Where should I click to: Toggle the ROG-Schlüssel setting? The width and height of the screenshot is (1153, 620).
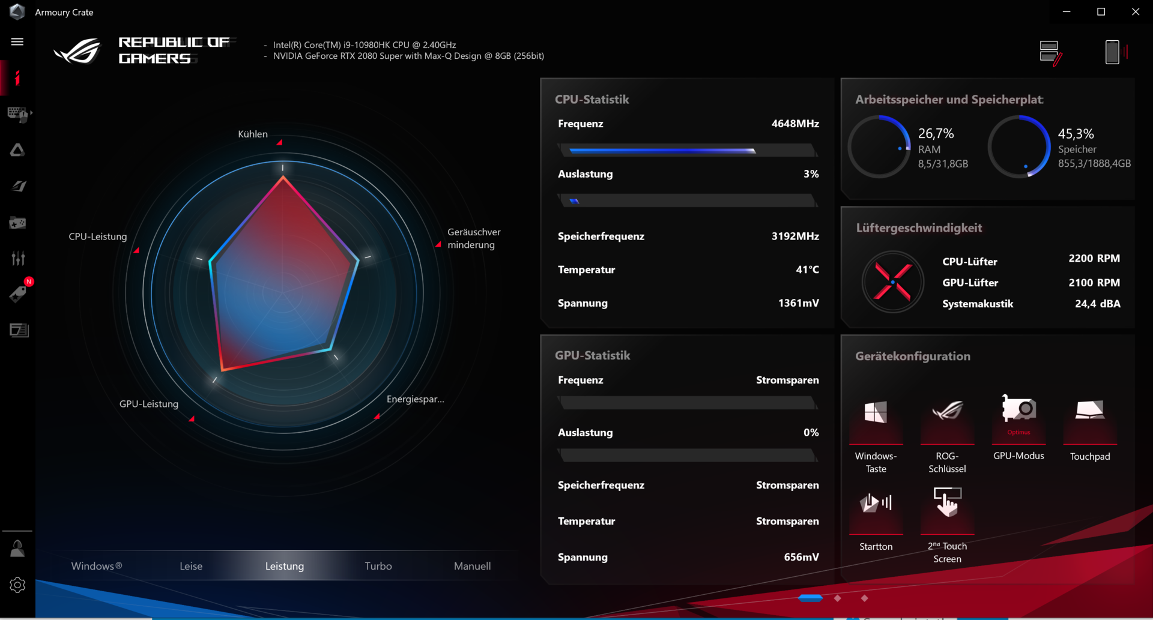coord(947,436)
